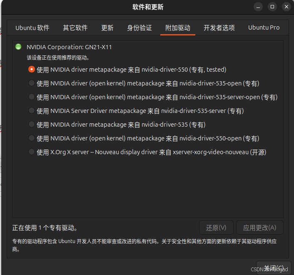Choose the nvidia-driver-550-open radio button
The image size is (294, 275).
coord(32,138)
